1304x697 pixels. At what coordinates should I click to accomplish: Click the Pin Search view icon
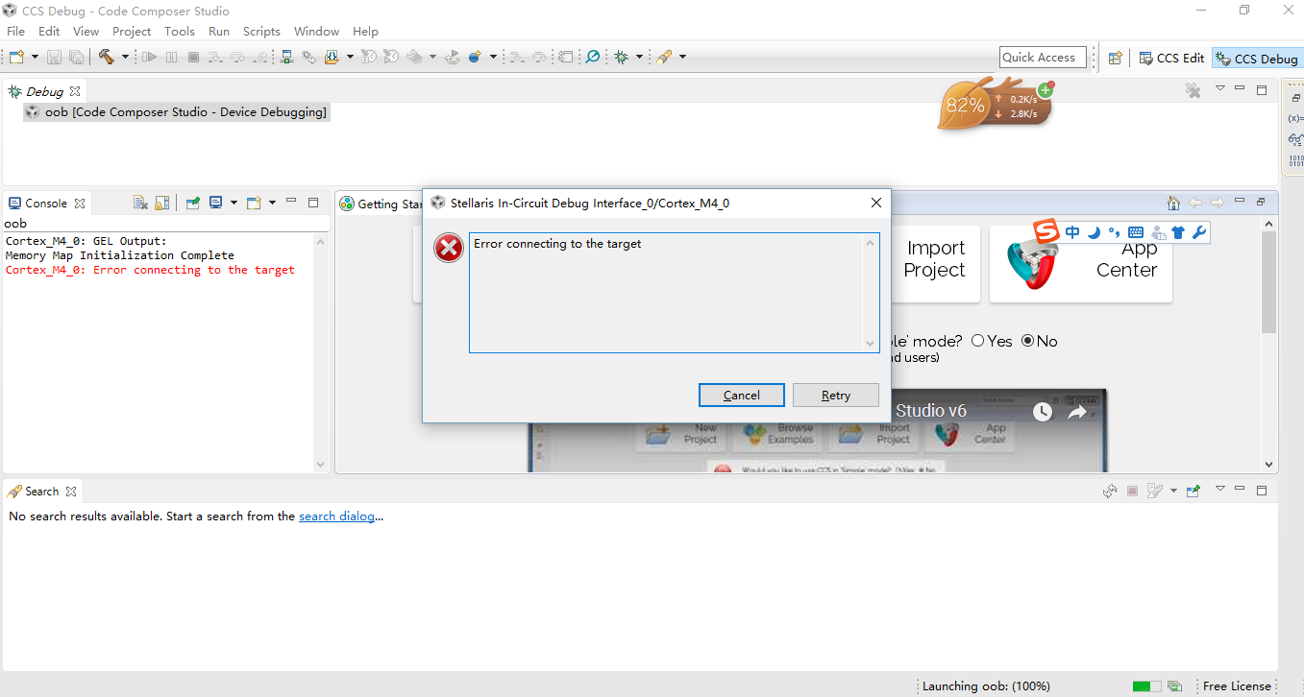[1193, 491]
